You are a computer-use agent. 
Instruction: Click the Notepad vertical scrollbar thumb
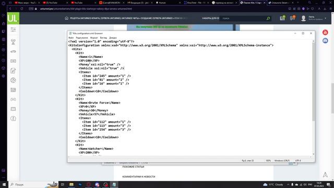[313, 81]
